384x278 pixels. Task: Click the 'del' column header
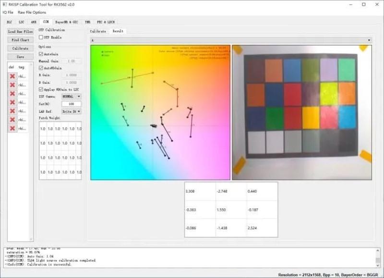tap(11, 67)
